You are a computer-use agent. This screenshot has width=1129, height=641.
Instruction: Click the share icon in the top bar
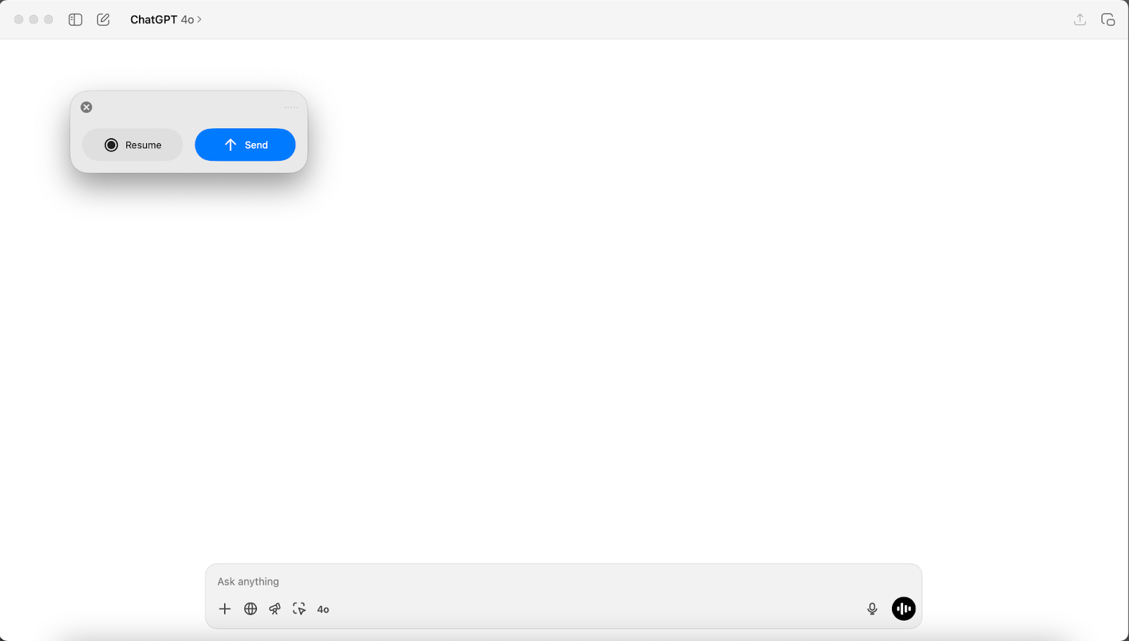pyautogui.click(x=1079, y=19)
